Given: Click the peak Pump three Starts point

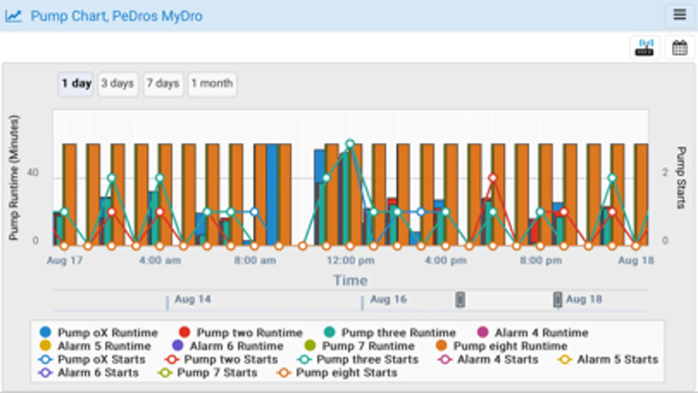Looking at the screenshot, I should 350,144.
